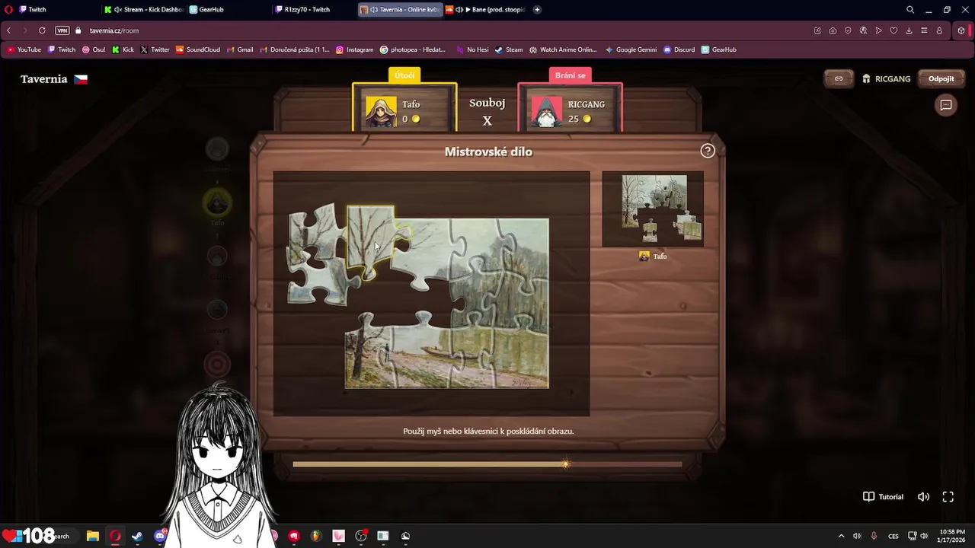
Task: Open the extensions cube icon
Action: click(x=961, y=30)
